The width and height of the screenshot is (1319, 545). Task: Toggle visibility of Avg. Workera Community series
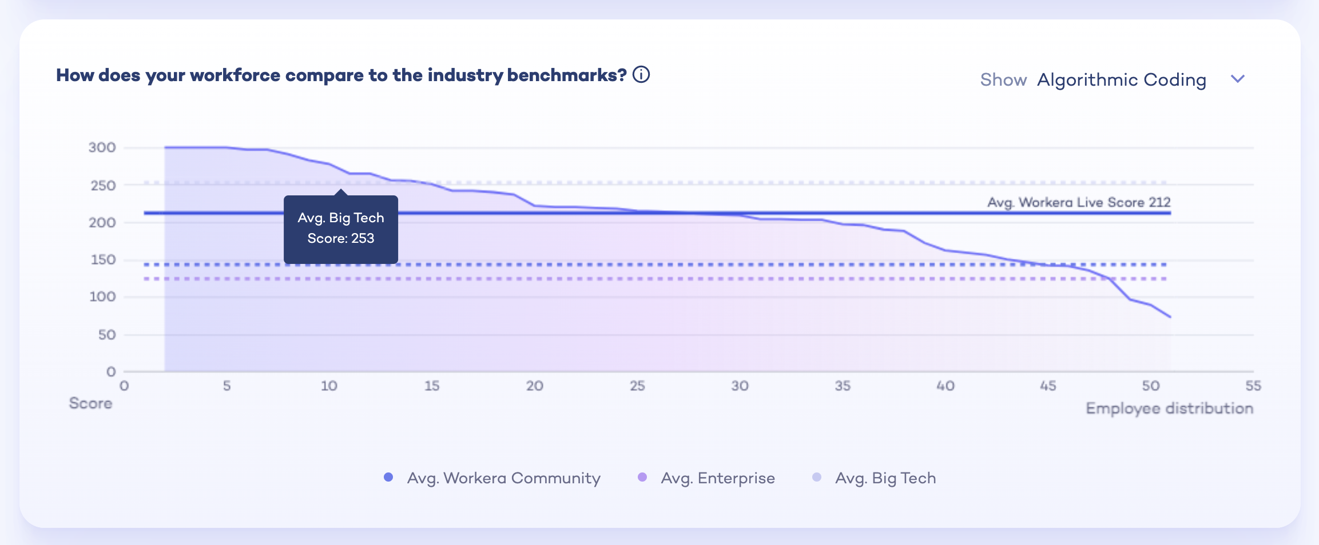click(502, 478)
